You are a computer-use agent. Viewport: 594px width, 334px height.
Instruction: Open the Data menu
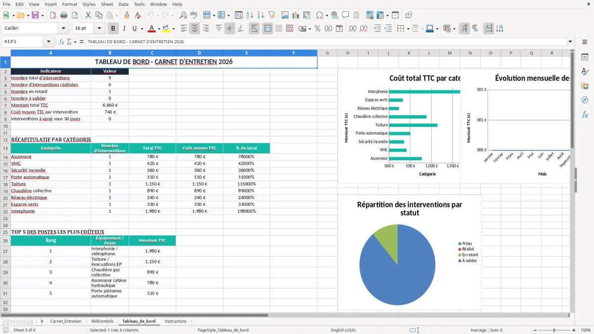(123, 4)
